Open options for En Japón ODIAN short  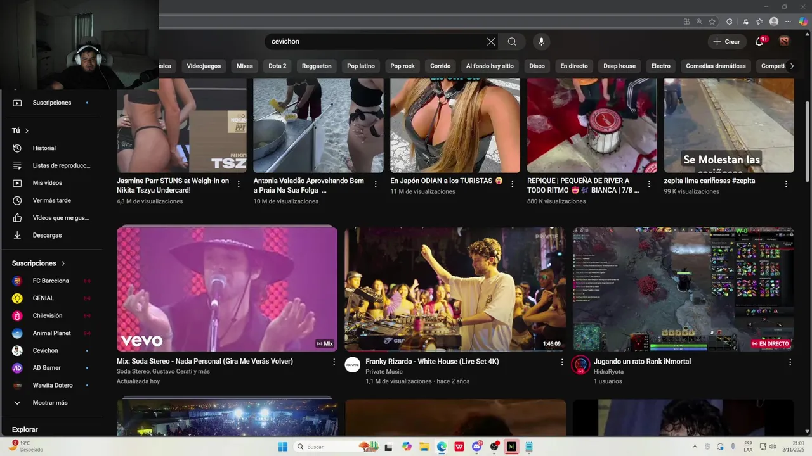[513, 184]
